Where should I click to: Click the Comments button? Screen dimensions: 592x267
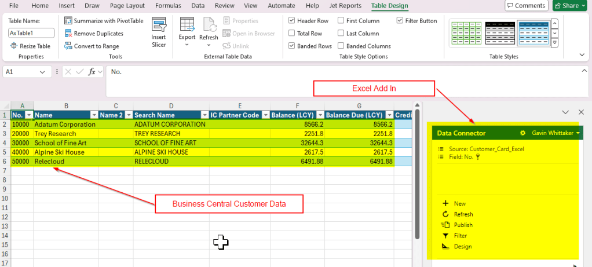(x=526, y=6)
